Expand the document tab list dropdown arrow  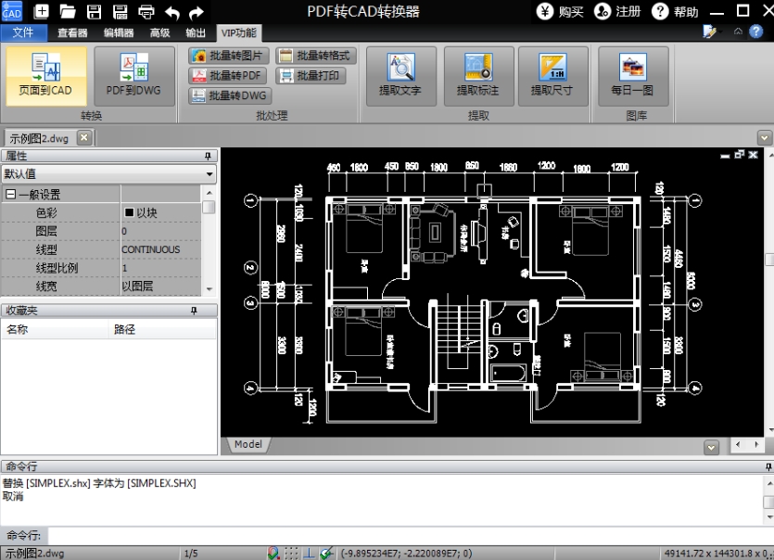(764, 137)
